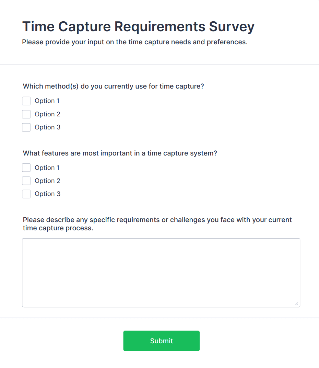The image size is (319, 368).
Task: Click the Time Capture Requirements Survey title
Action: coord(138,26)
